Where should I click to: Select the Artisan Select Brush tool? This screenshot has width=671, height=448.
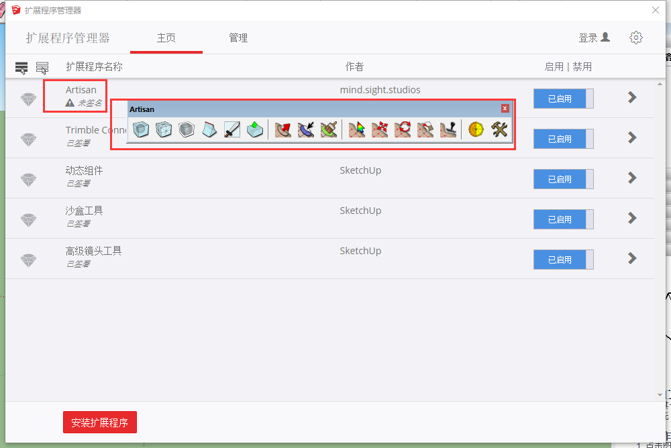[x=305, y=129]
